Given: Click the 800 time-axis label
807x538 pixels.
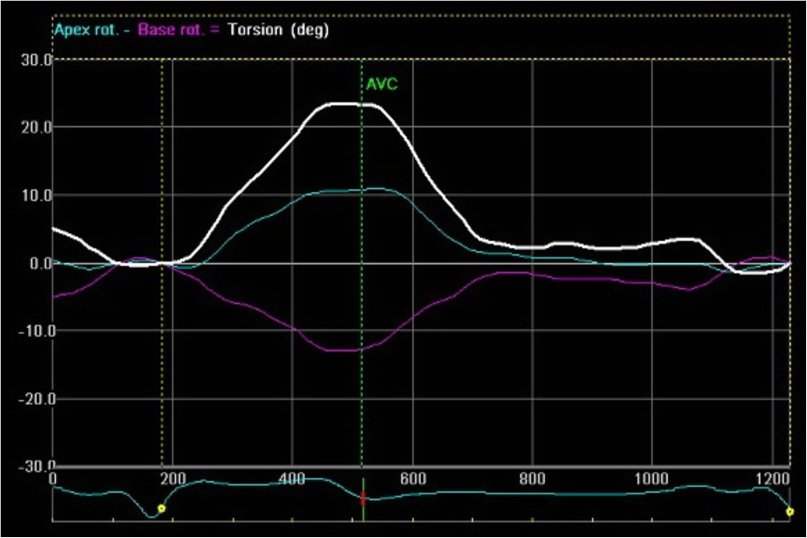Looking at the screenshot, I should pos(533,479).
